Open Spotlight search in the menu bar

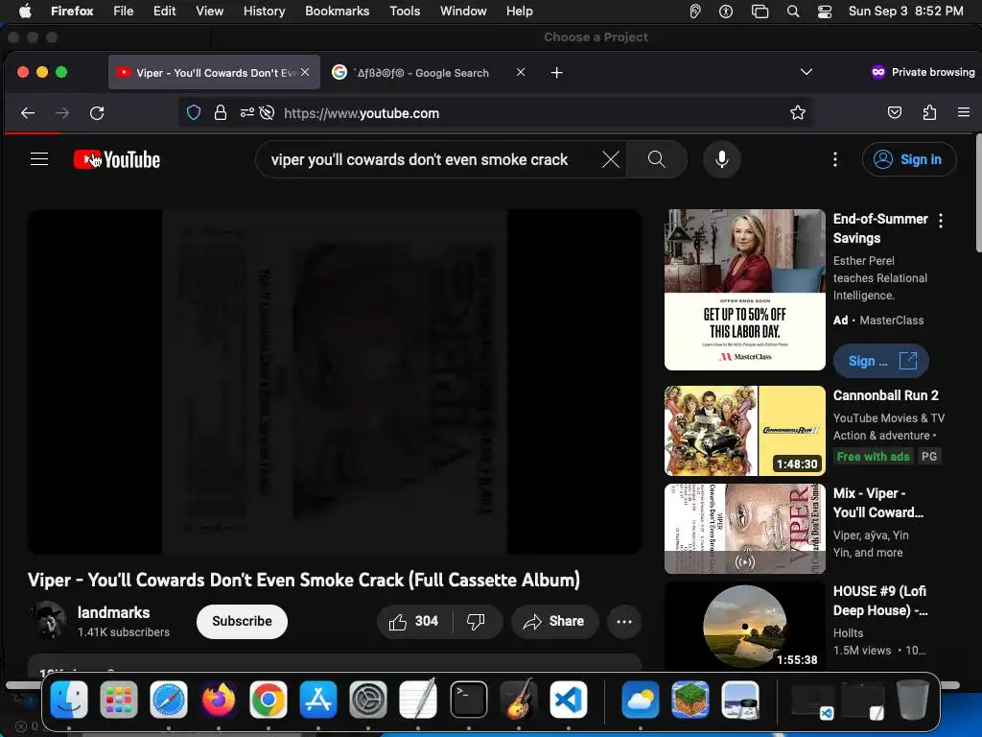click(x=793, y=12)
